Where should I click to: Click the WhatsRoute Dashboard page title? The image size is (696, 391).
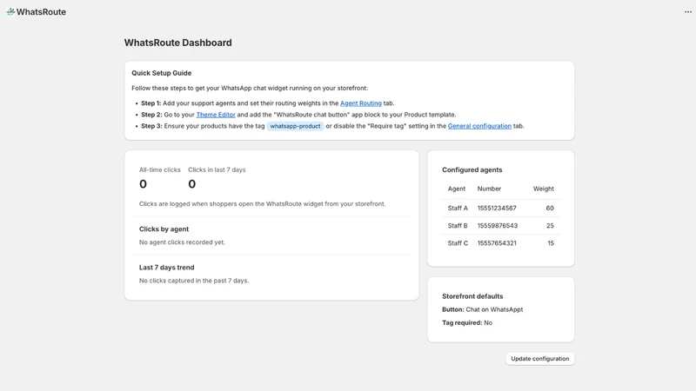point(178,43)
